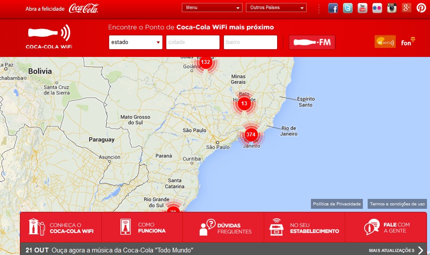The width and height of the screenshot is (430, 255).
Task: Open the Google Plus icon
Action: click(407, 8)
